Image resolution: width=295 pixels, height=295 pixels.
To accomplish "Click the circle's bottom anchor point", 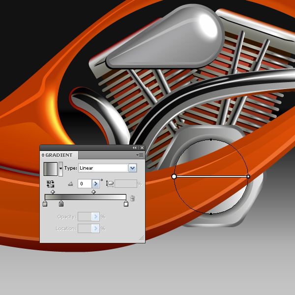I will click(211, 214).
